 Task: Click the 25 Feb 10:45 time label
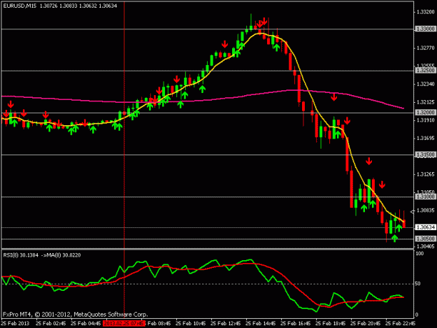pyautogui.click(x=191, y=324)
